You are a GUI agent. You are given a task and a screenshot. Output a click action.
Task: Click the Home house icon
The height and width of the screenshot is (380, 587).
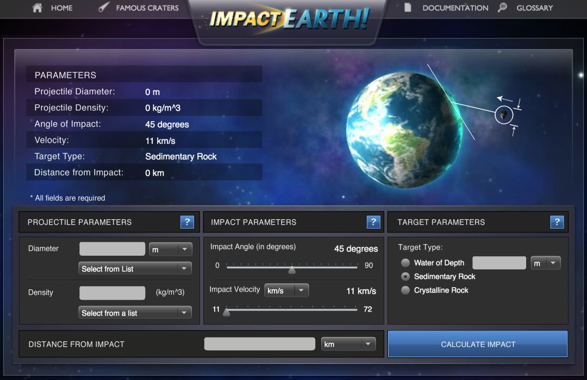38,8
